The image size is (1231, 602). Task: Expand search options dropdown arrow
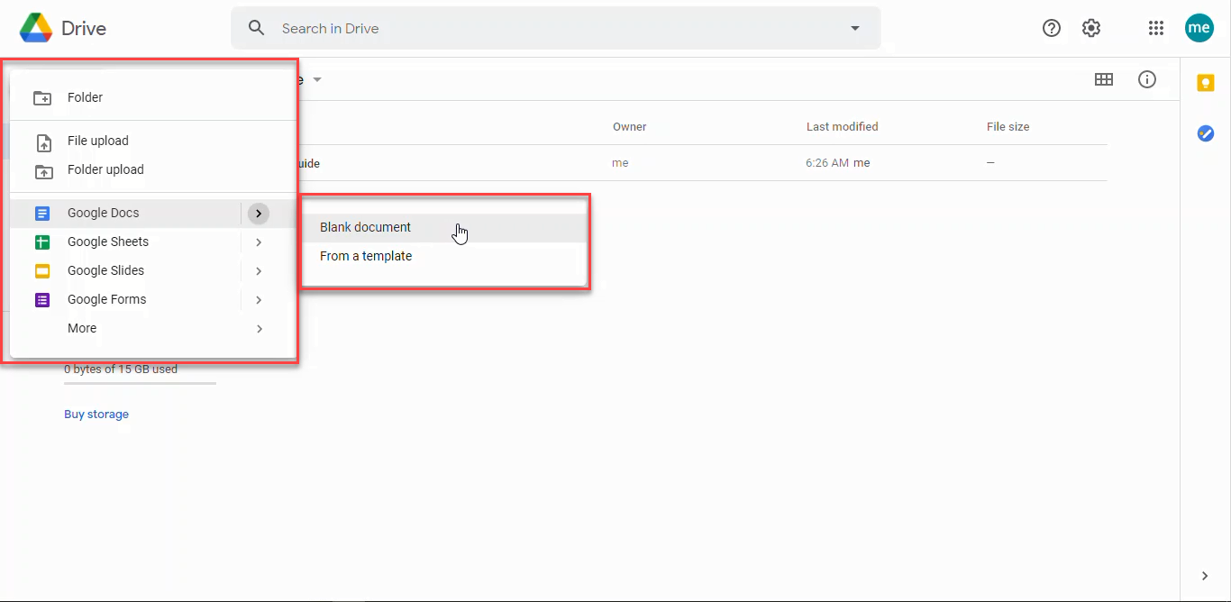854,28
